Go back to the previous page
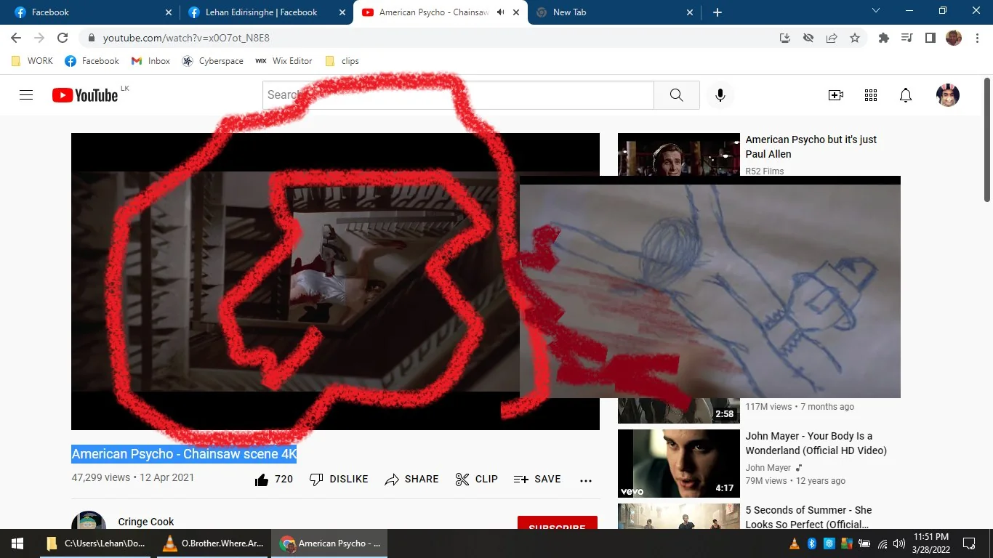993x558 pixels. click(x=16, y=38)
